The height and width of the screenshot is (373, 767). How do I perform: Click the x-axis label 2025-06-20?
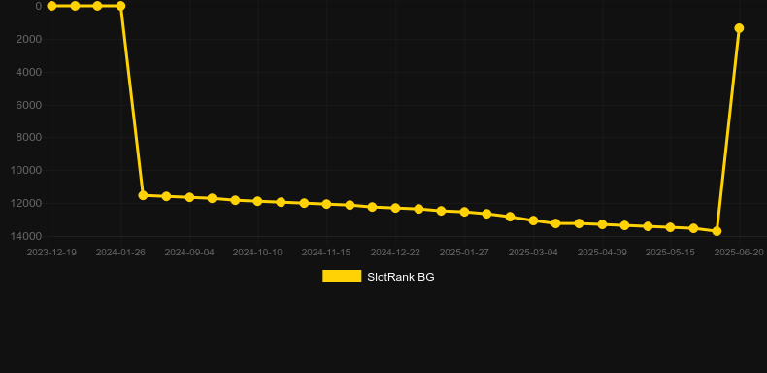[x=739, y=253]
